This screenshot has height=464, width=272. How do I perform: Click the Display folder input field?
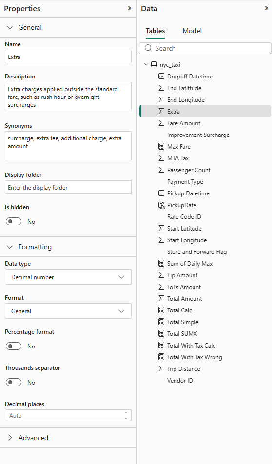click(68, 187)
